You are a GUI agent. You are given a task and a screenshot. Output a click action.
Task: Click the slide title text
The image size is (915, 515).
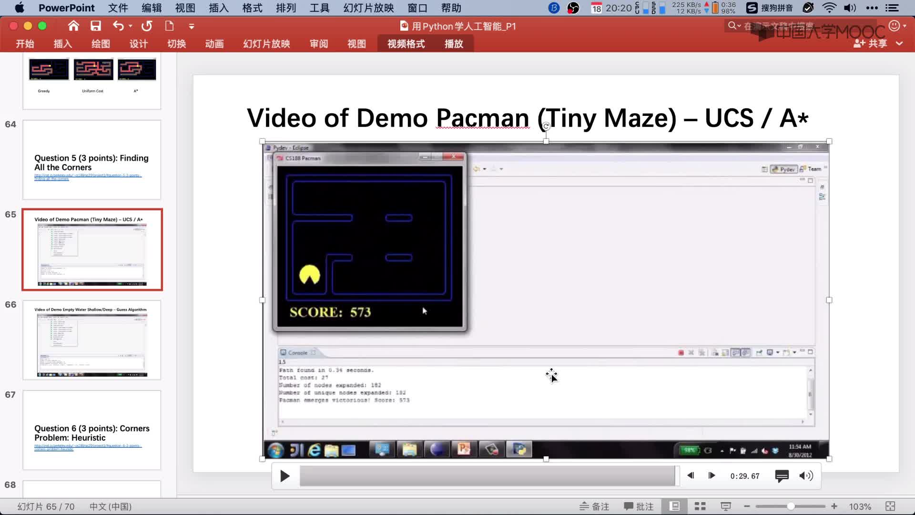[x=528, y=118]
